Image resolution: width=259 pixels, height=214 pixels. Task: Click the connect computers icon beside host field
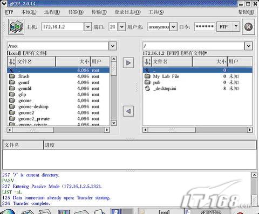16,27
